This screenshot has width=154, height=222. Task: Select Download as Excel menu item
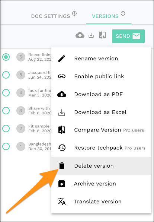[x=101, y=112]
